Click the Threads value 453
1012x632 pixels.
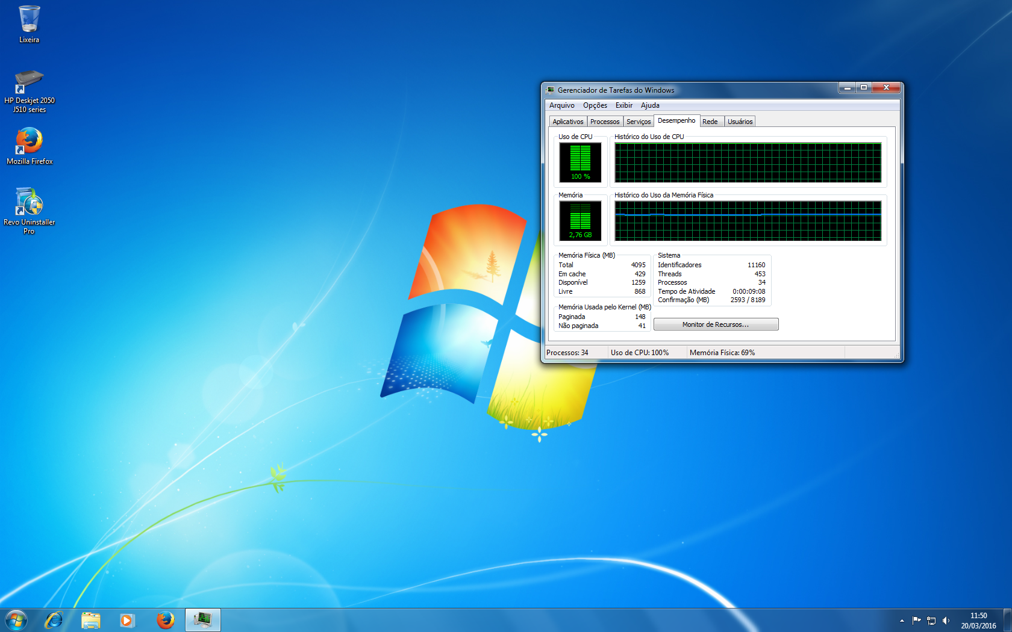(760, 274)
